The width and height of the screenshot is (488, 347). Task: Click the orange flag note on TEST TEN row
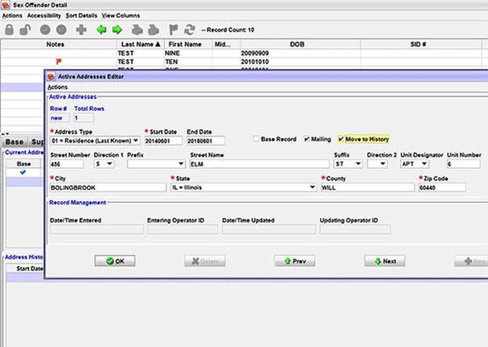(x=59, y=61)
